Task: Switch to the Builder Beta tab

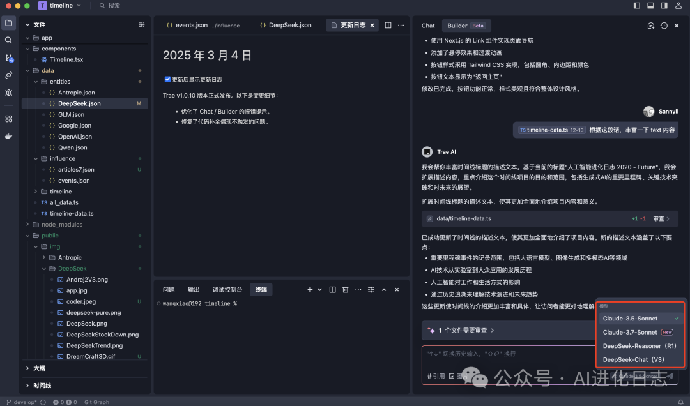Action: (x=466, y=26)
